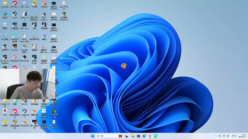Screen dimensions: 248x139
Task: Switch to WeChat in the taskbar
Action: (x=156, y=136)
